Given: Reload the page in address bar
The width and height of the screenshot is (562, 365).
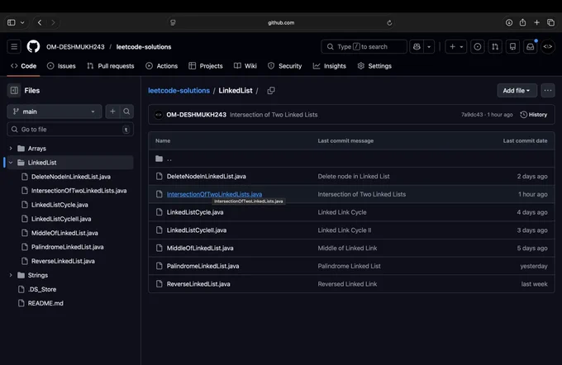Looking at the screenshot, I should (389, 23).
